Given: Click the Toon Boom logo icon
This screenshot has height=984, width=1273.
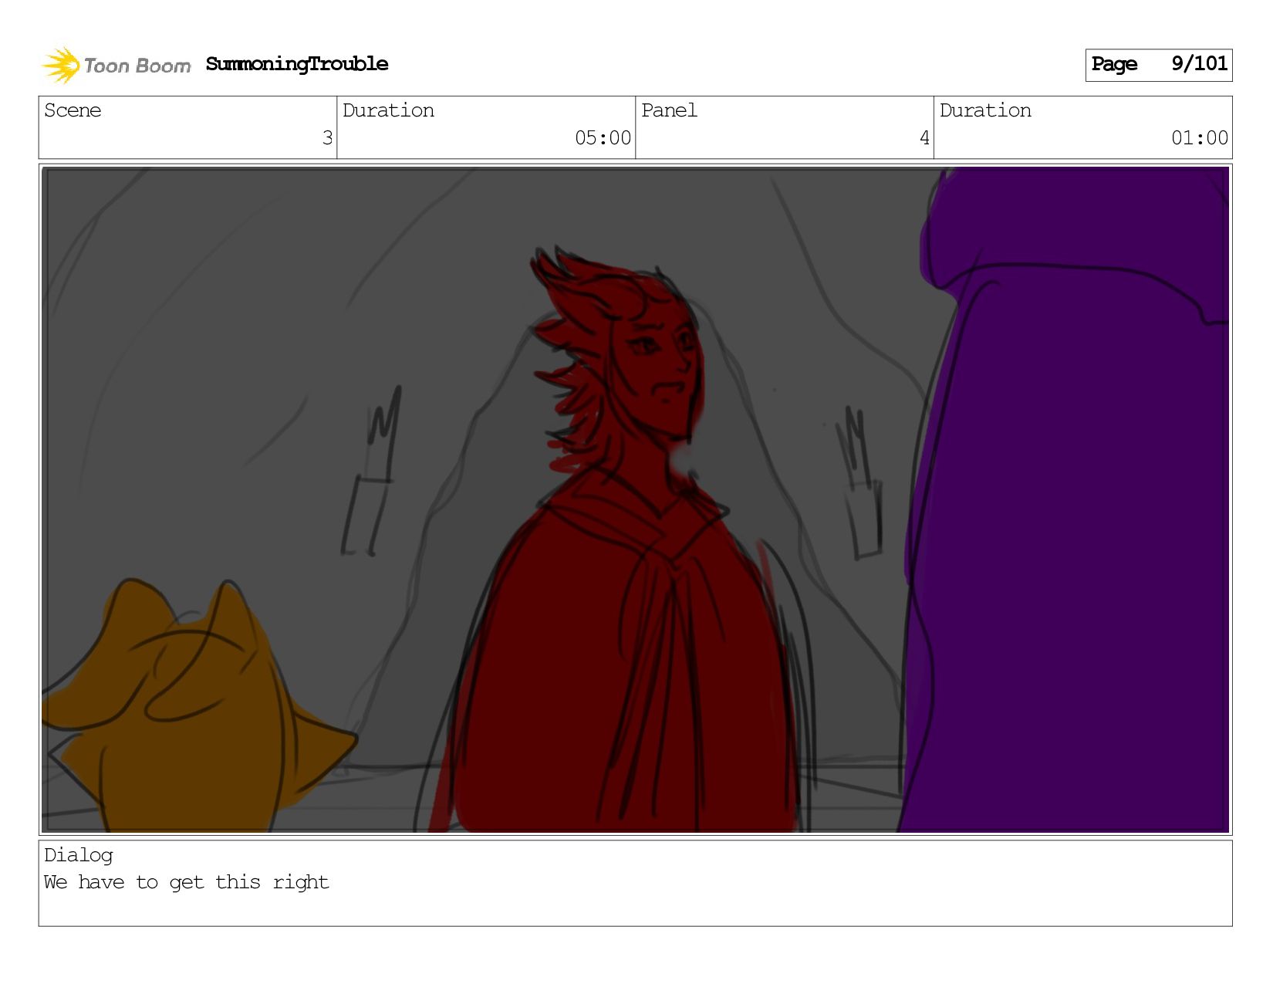Looking at the screenshot, I should coord(61,65).
